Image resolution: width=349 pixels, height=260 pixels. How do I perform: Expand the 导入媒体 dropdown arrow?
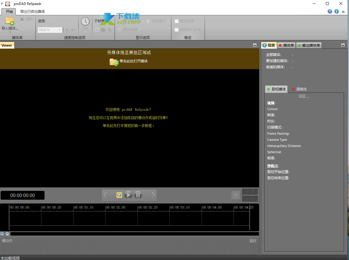(x=10, y=32)
